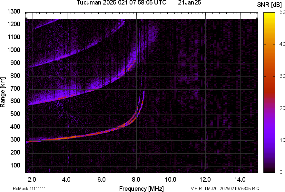Click the frequency tick label '4.0'
Viewport: 285px width, 192px height.
[66, 180]
